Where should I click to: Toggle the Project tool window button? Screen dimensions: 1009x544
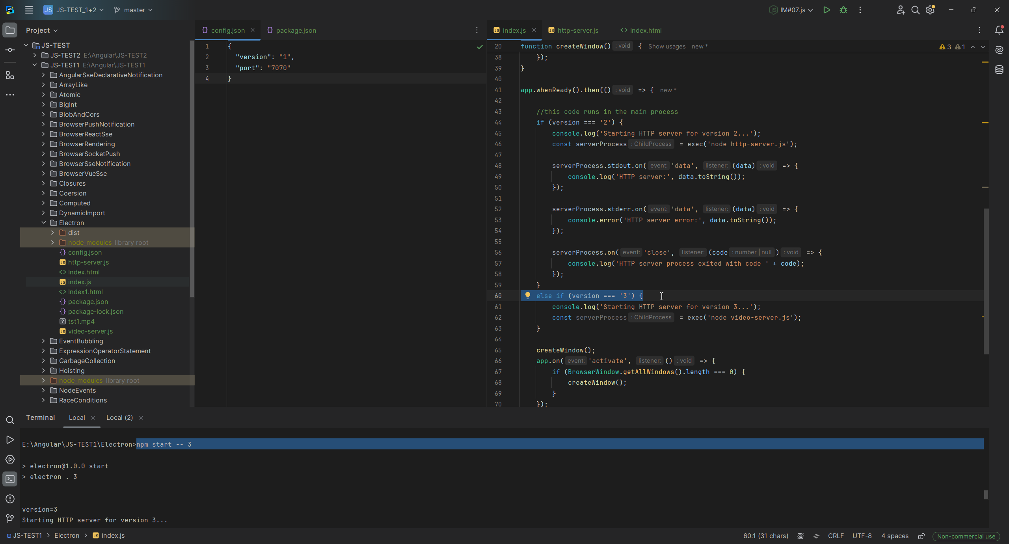(x=10, y=30)
